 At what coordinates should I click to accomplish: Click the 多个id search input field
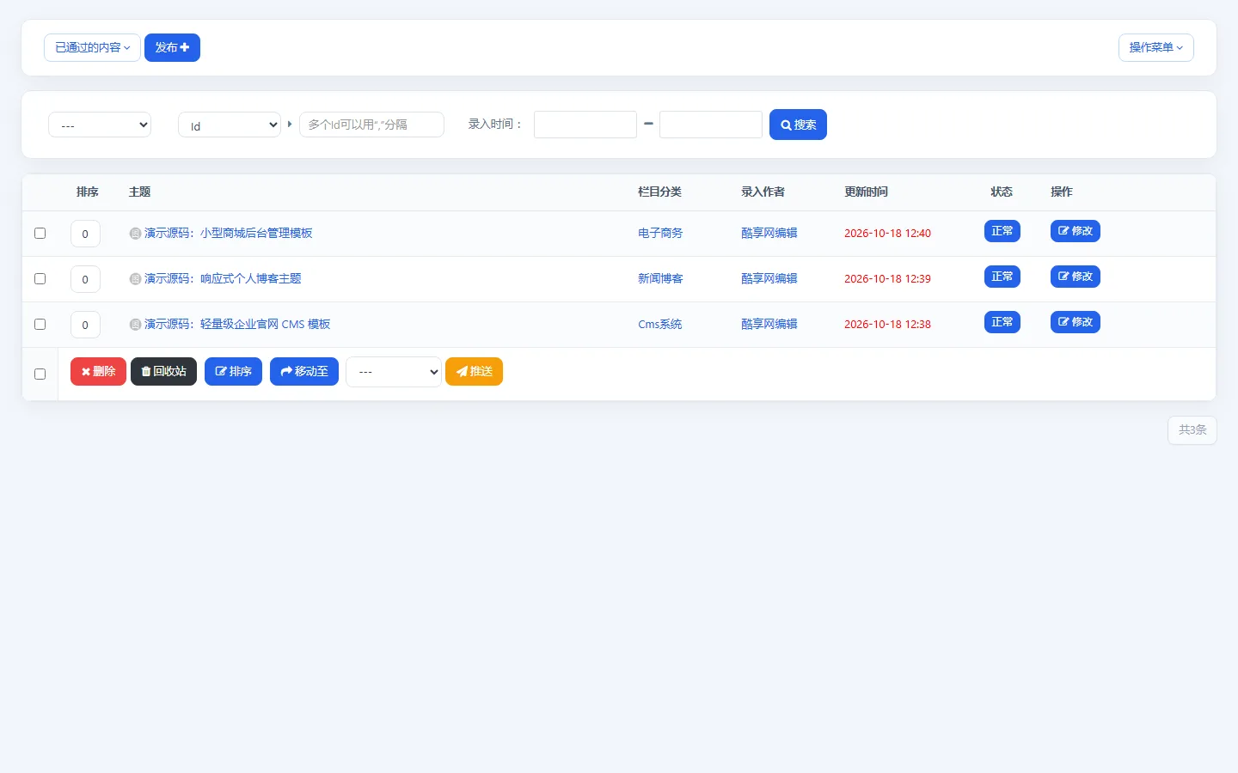point(371,125)
